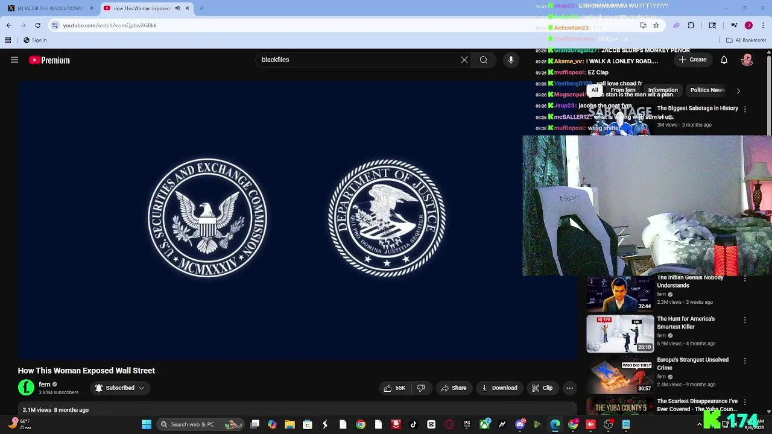Click the browser back arrow

(x=9, y=25)
